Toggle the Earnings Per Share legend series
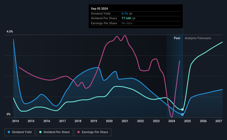Screen dimensions: 227x140 click(x=93, y=132)
